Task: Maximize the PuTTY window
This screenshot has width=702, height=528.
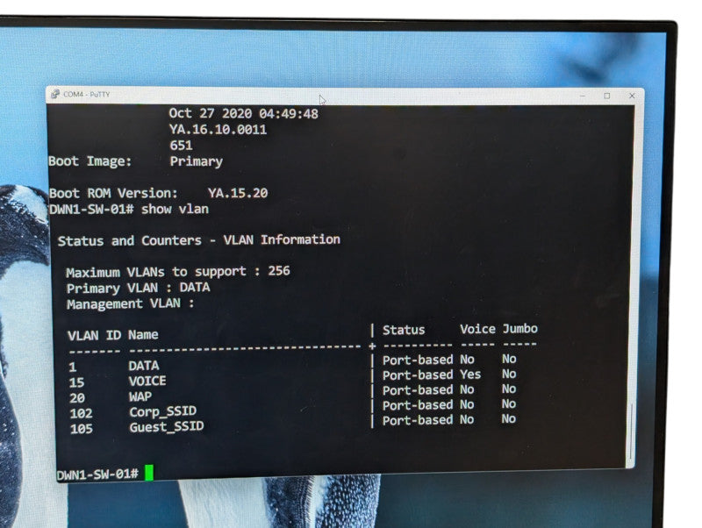Action: pyautogui.click(x=607, y=96)
